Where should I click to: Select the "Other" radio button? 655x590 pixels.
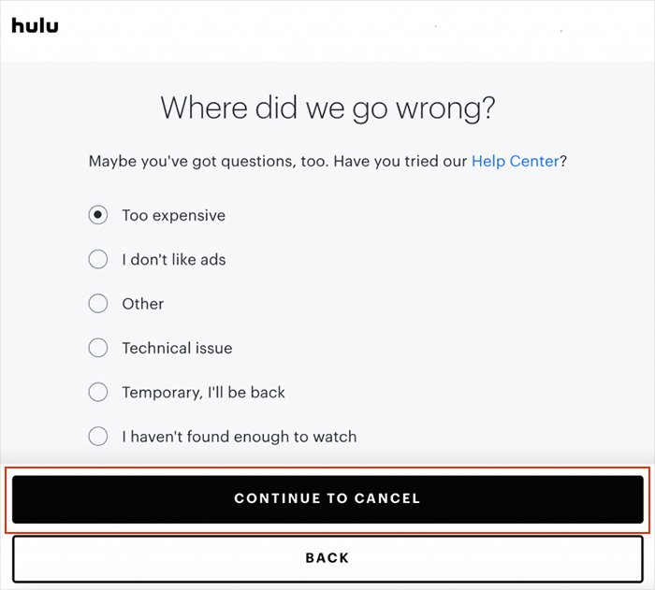[x=98, y=303]
